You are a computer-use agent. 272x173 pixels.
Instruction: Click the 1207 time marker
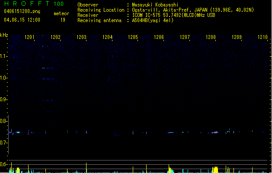coord(185,37)
